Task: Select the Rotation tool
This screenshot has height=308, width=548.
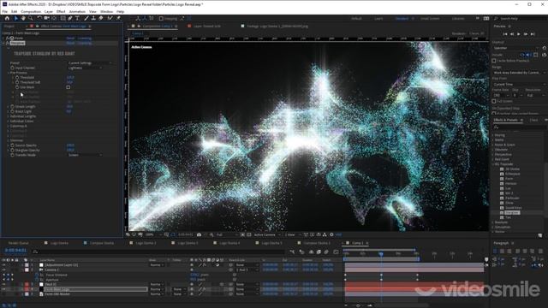Action: click(x=39, y=18)
